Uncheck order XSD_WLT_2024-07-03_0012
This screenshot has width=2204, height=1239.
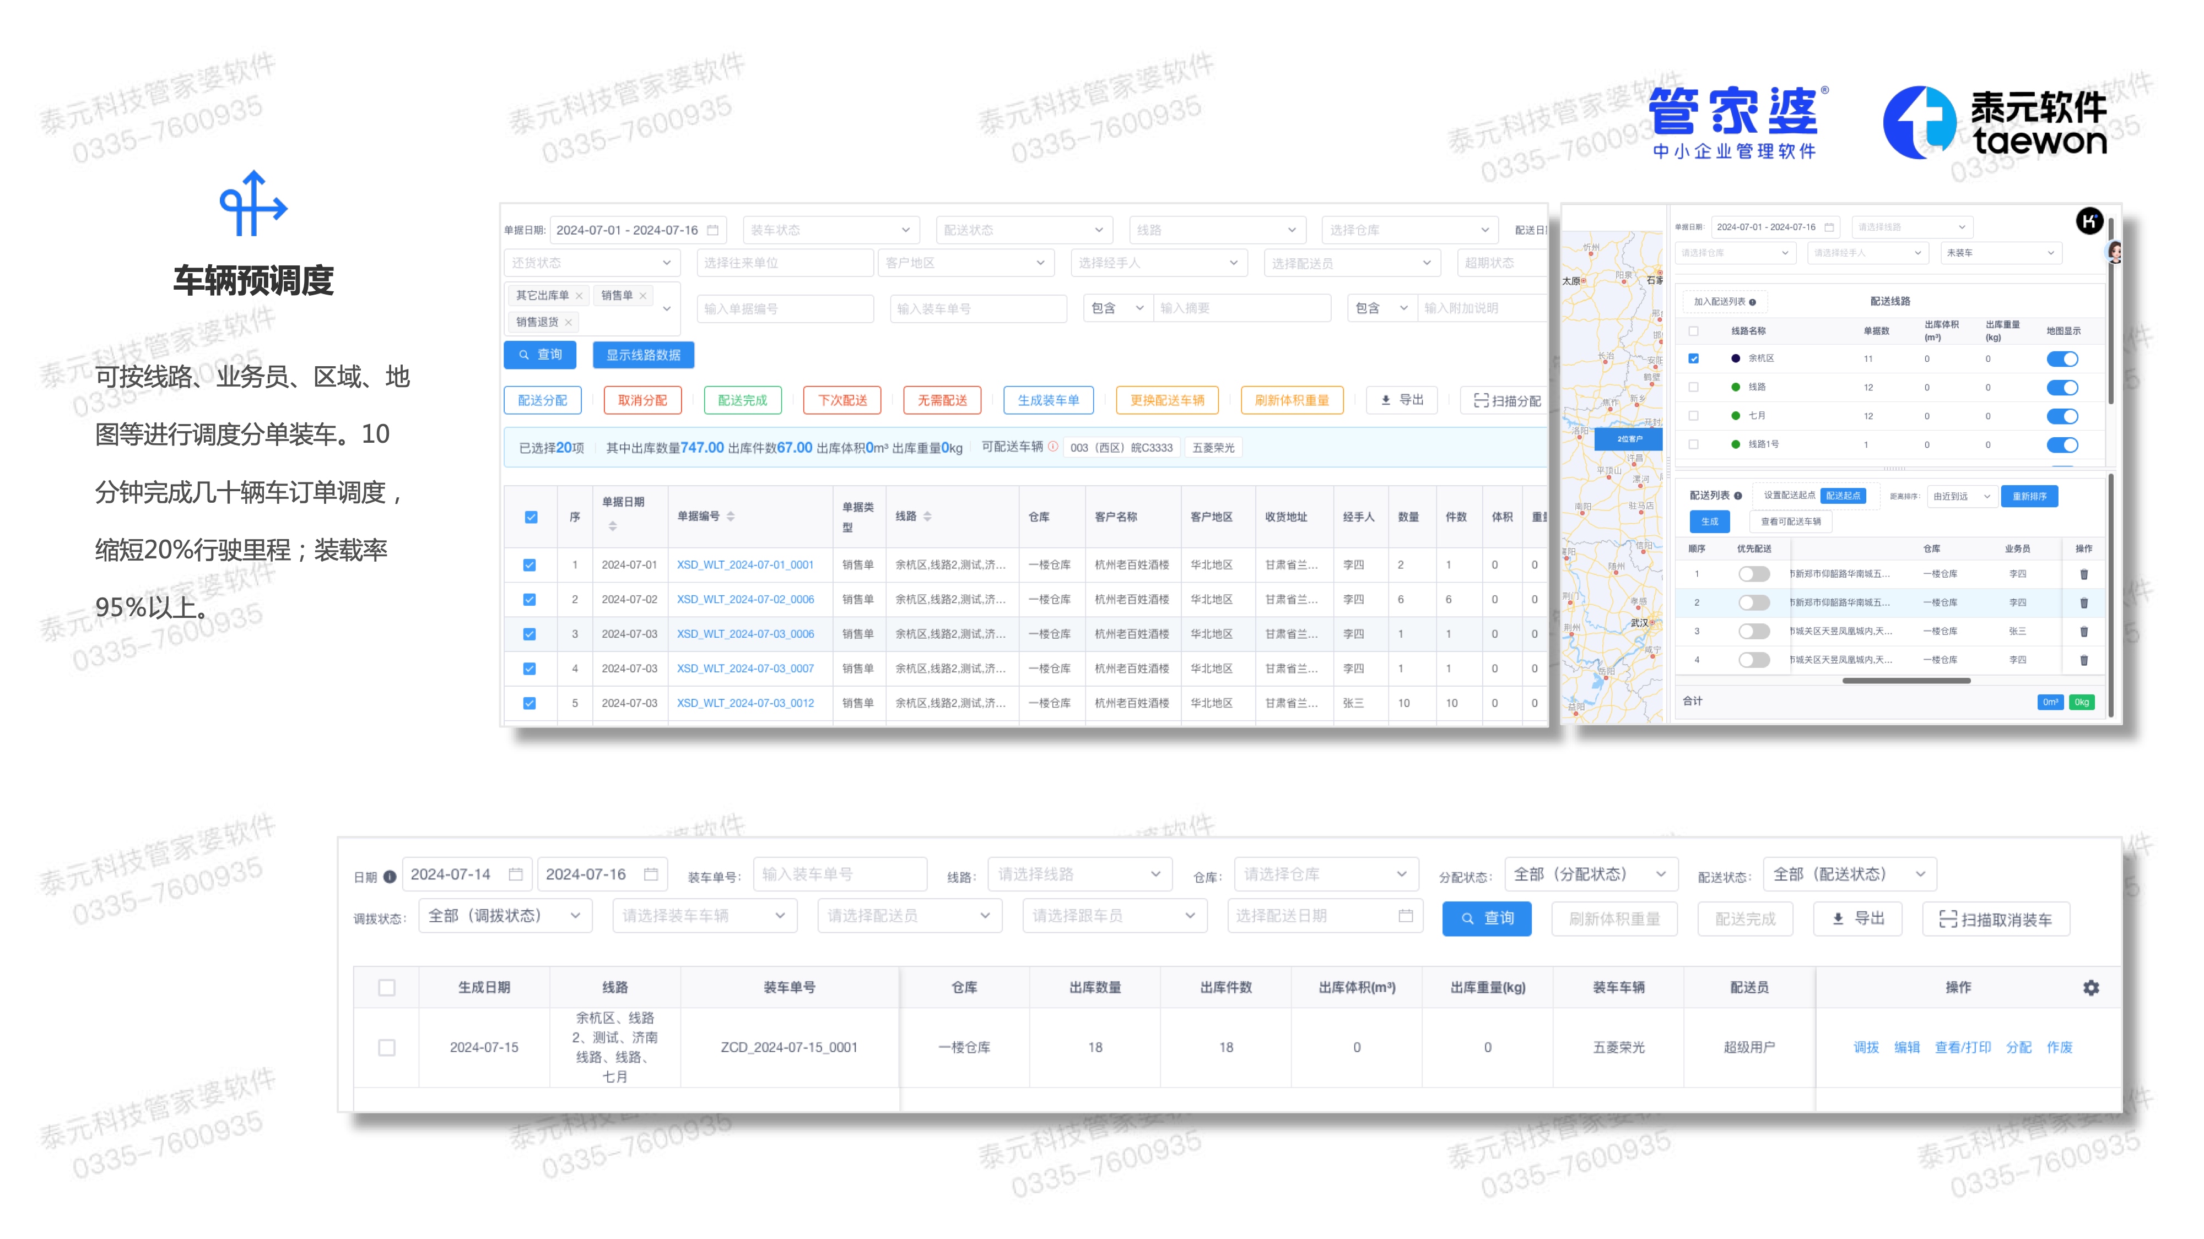click(x=530, y=703)
